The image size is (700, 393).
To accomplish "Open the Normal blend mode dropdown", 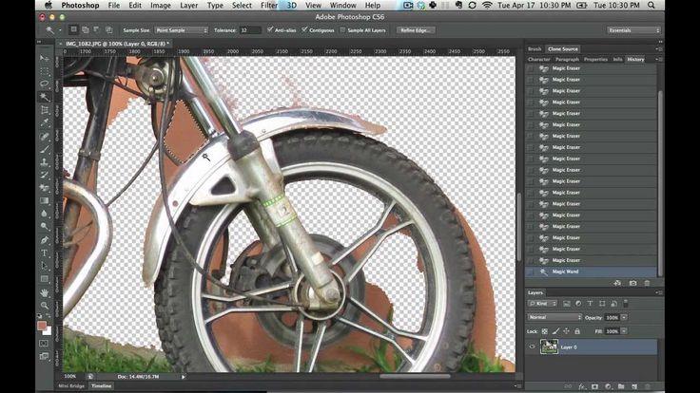I will click(554, 317).
